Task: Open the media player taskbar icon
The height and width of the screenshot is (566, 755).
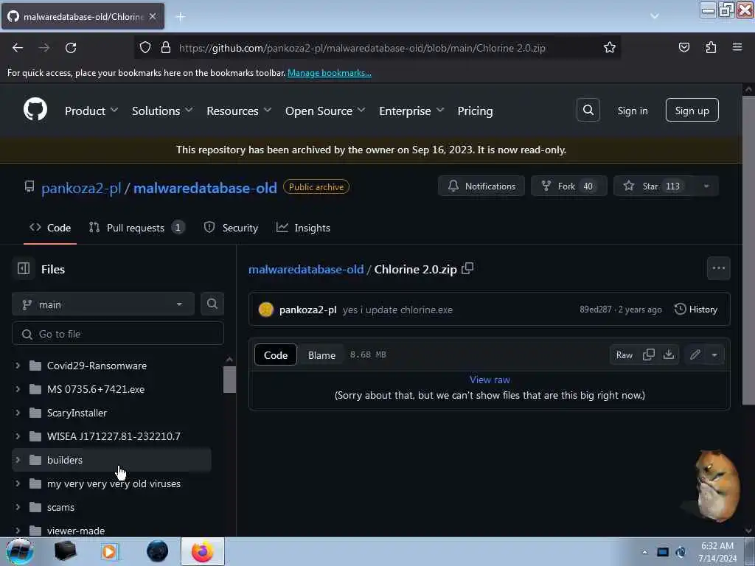Action: pyautogui.click(x=110, y=551)
